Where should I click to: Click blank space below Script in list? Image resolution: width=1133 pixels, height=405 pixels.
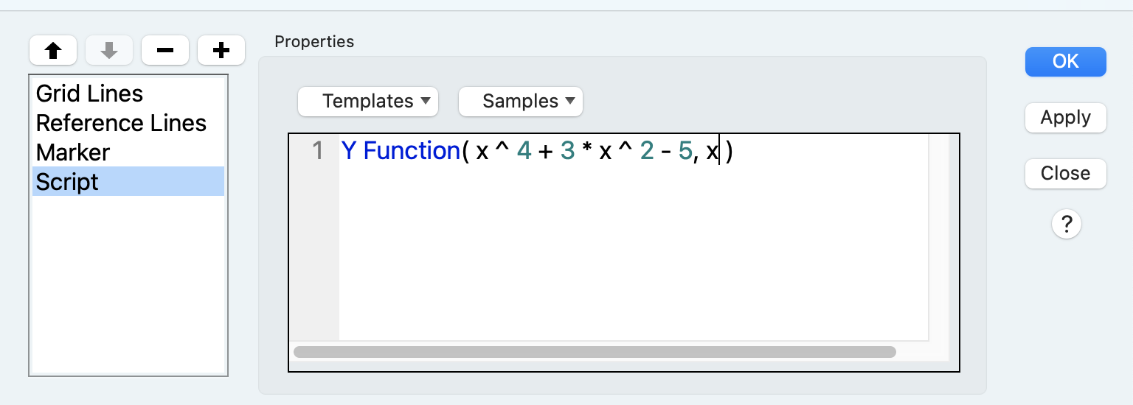[x=128, y=287]
